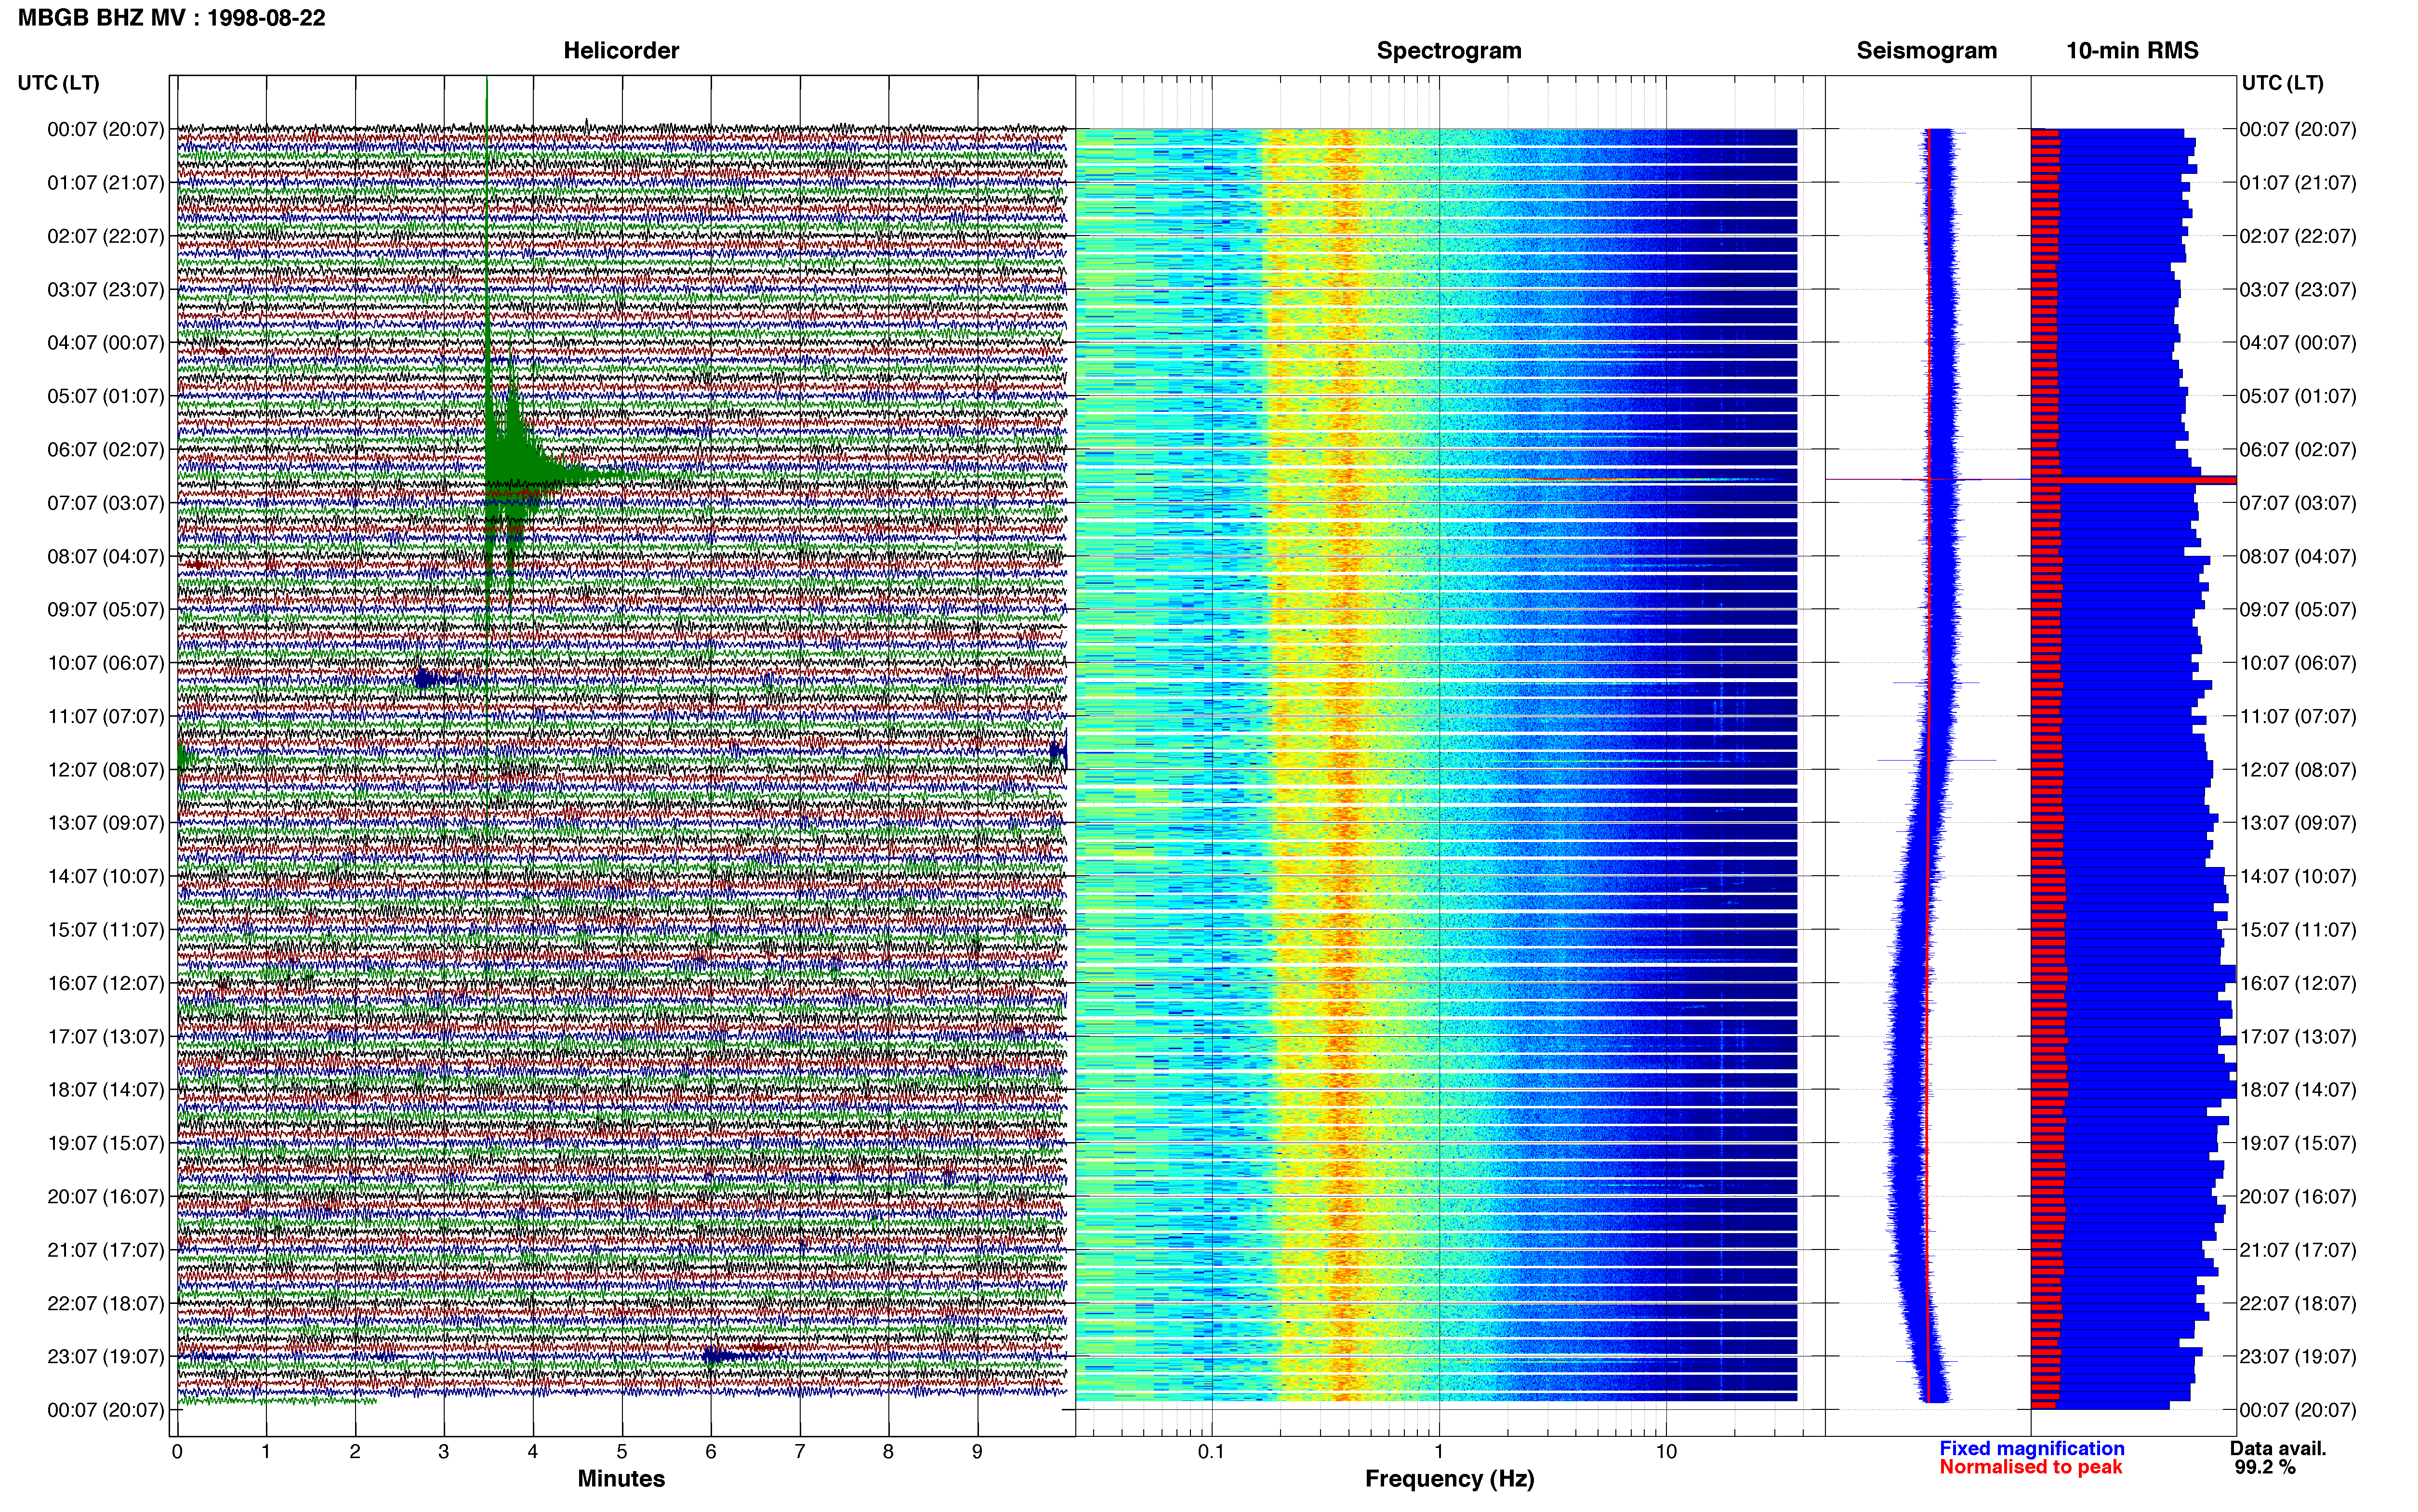Select the '10-min RMS' panel heading
The height and width of the screenshot is (1512, 2418).
pos(2132,51)
